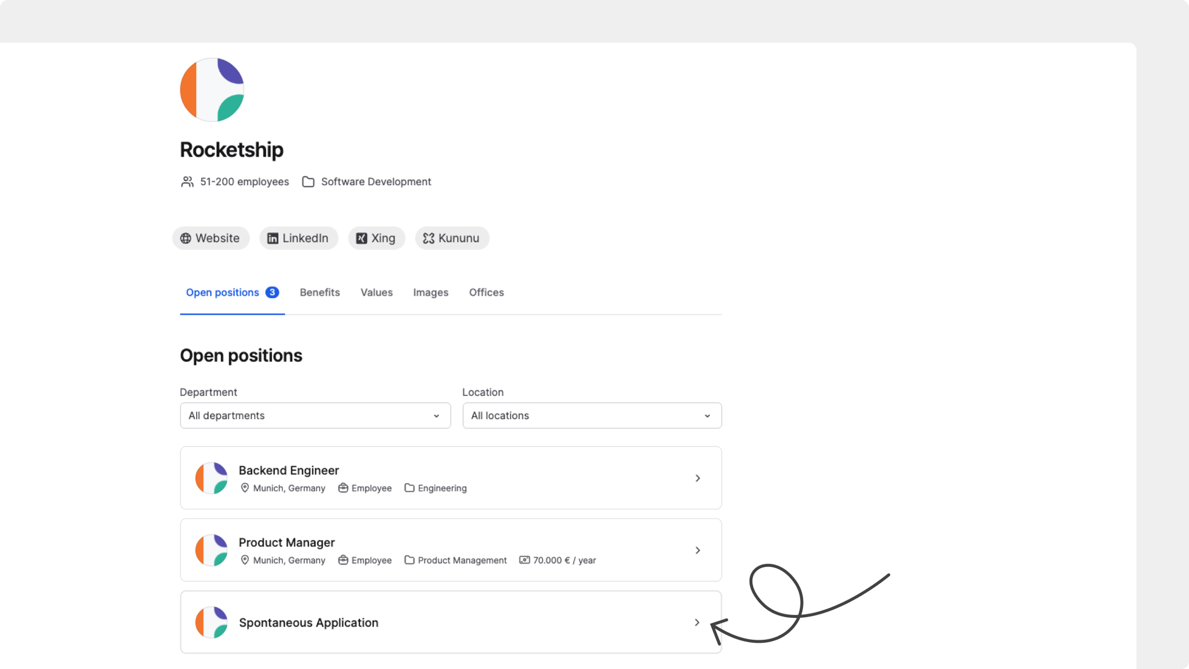Switch to the Offices tab

(486, 293)
